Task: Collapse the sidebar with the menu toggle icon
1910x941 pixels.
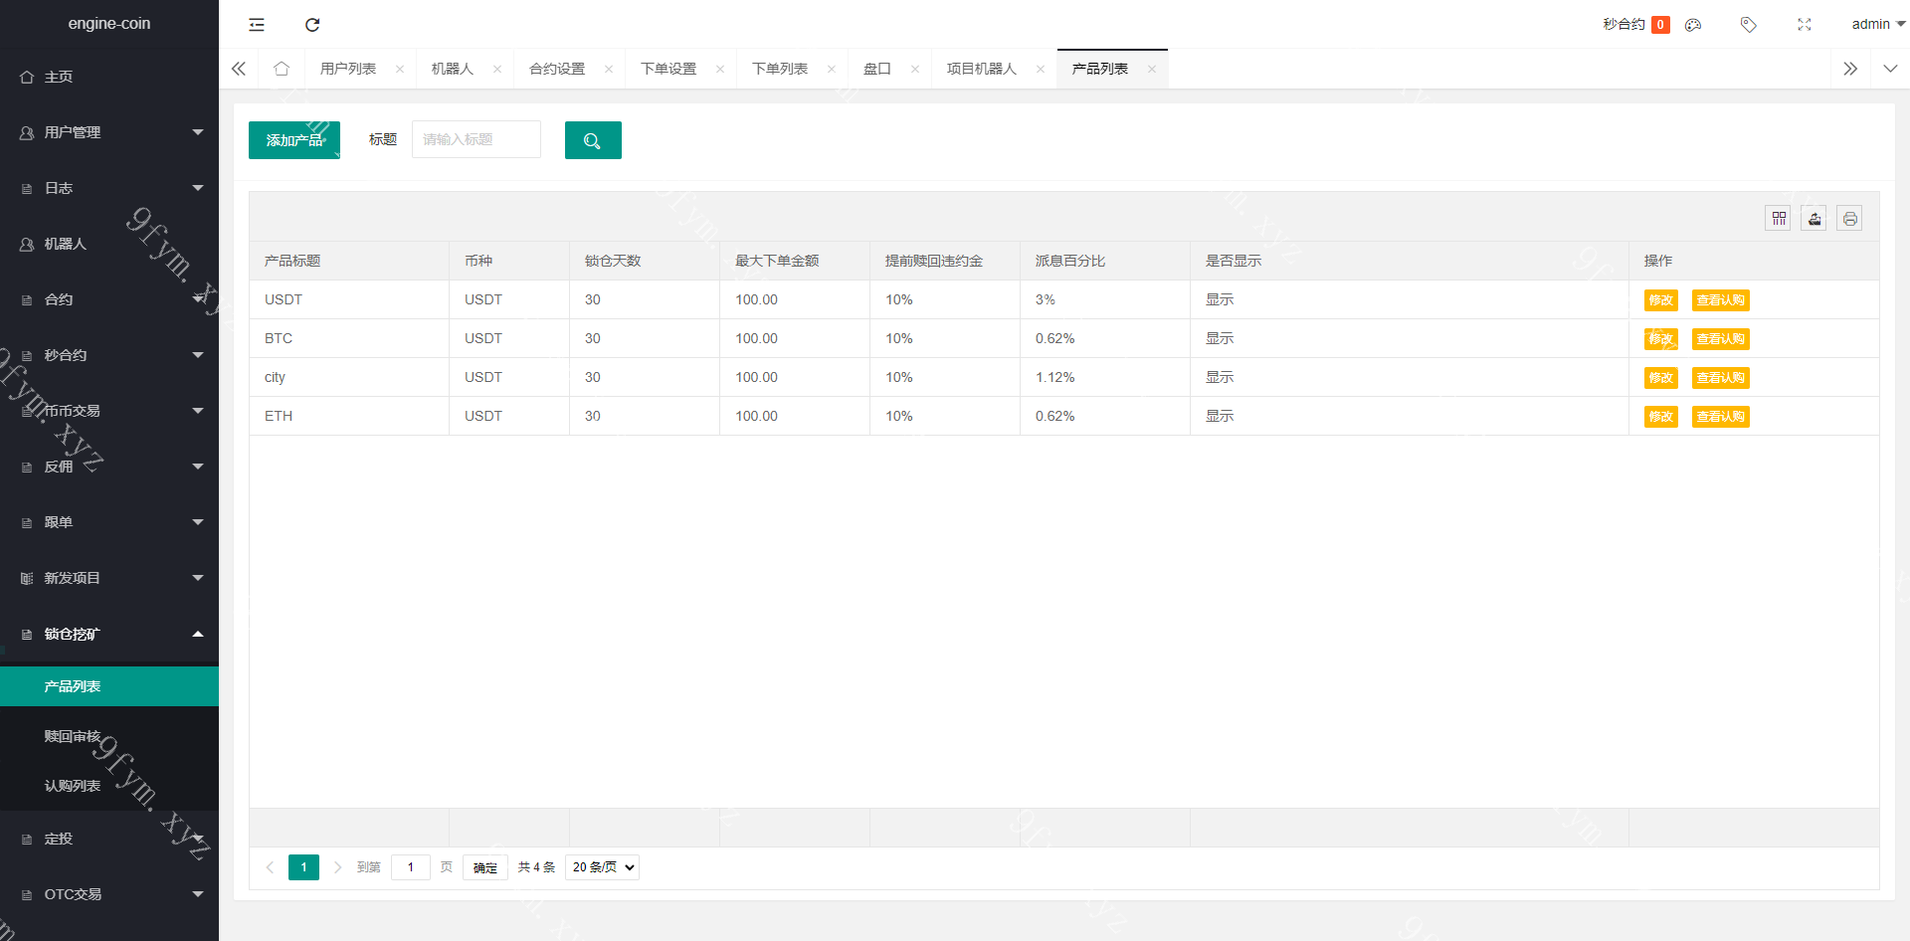Action: 257,25
